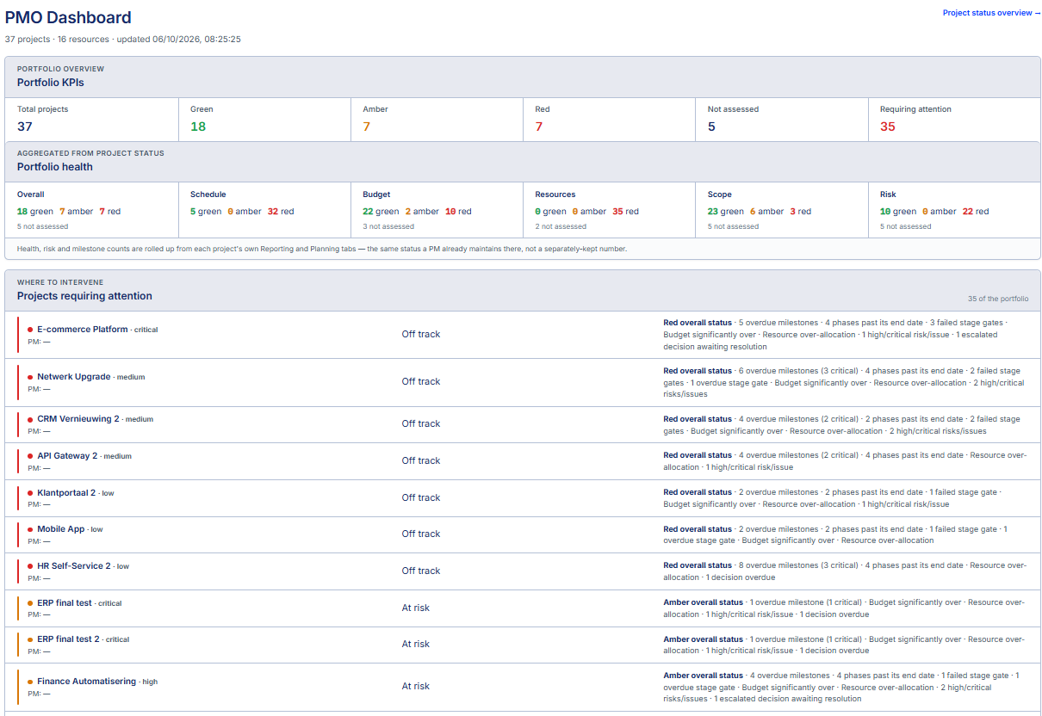The height and width of the screenshot is (716, 1042).
Task: Click the 37 projects, 16 resources updated line
Action: (x=123, y=40)
